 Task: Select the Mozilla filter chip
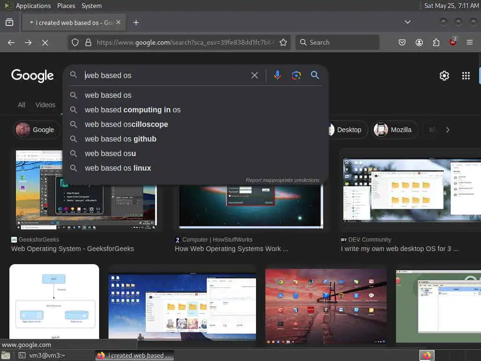394,130
